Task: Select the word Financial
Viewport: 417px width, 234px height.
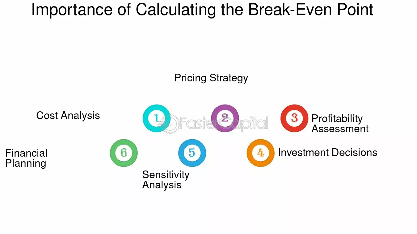Action: (26, 153)
